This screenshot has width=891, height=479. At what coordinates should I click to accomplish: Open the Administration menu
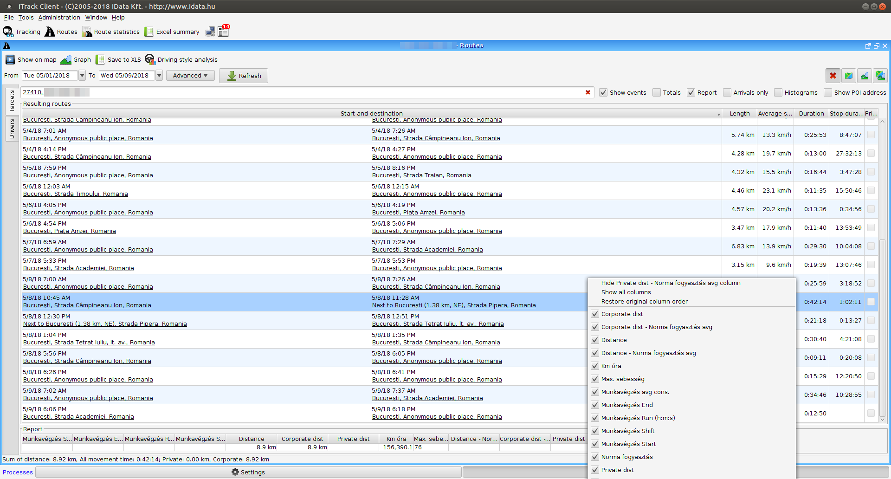tap(59, 18)
